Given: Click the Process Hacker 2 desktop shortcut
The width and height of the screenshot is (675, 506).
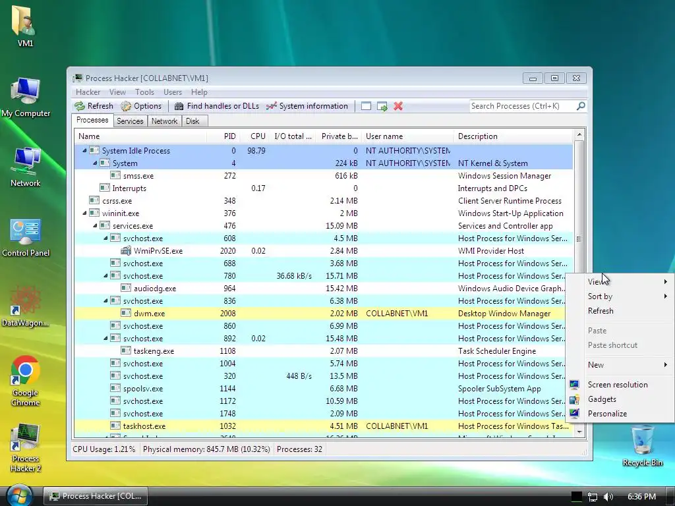Looking at the screenshot, I should click(x=26, y=448).
